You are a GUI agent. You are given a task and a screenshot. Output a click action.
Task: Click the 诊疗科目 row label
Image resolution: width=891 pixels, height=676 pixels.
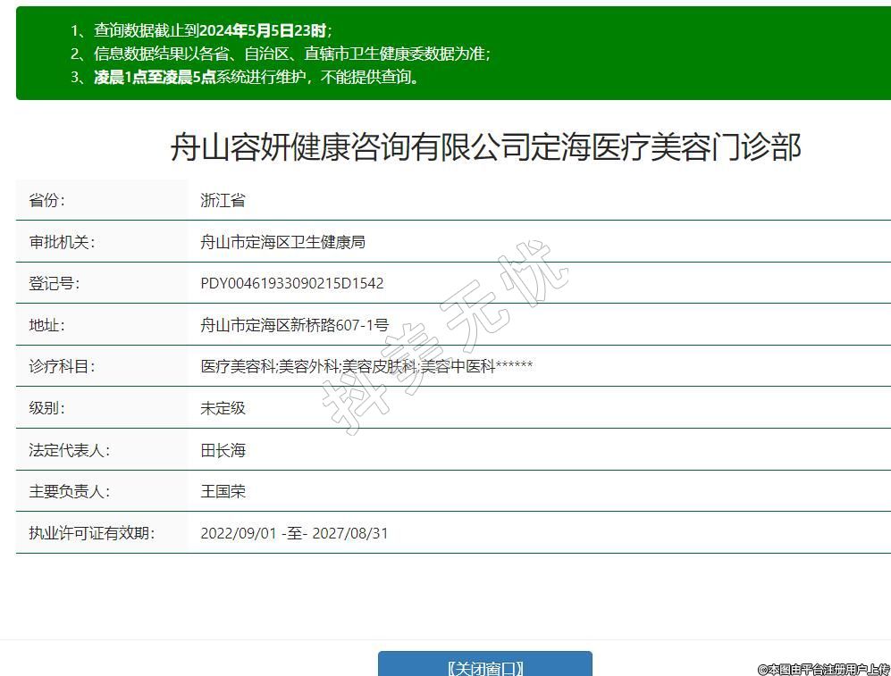tap(62, 366)
